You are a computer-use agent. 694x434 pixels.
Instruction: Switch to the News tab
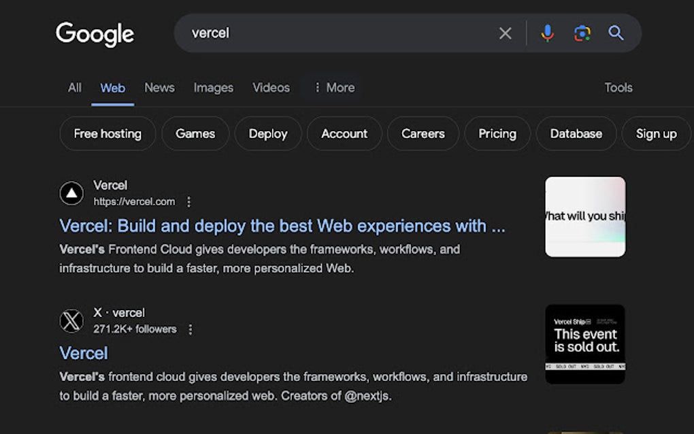pyautogui.click(x=159, y=88)
